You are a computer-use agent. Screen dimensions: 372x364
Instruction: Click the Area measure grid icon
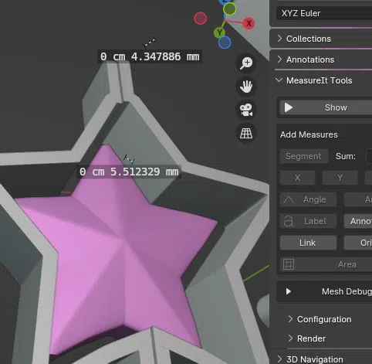tap(289, 264)
